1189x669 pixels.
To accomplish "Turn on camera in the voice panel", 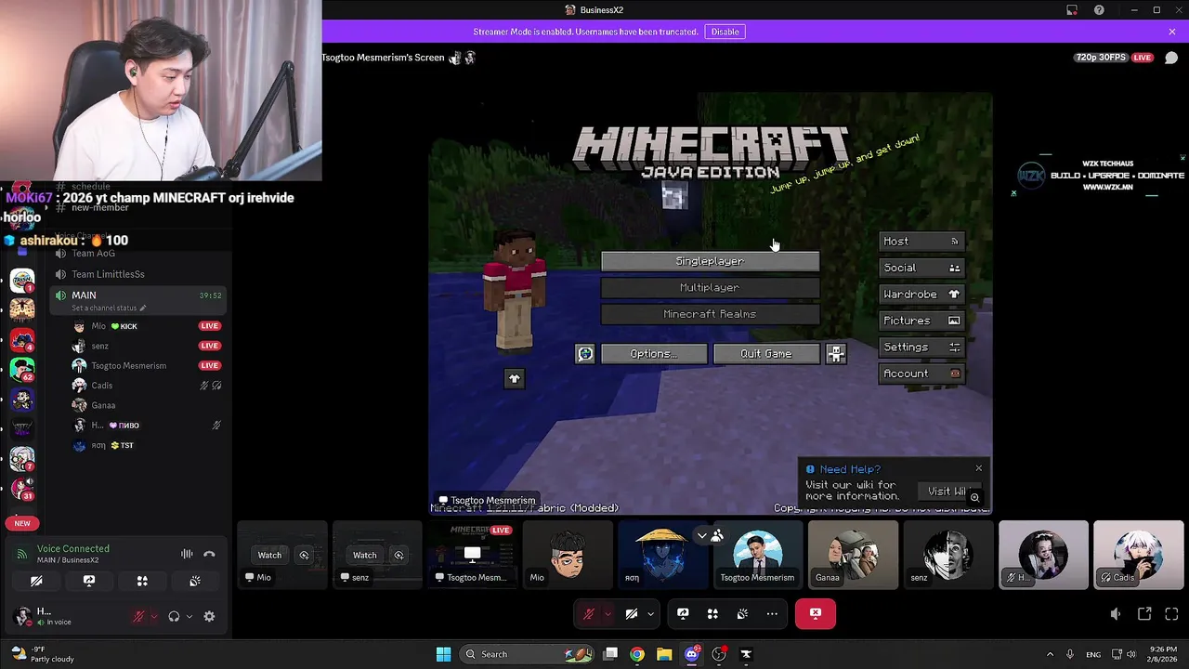I will coord(36,581).
